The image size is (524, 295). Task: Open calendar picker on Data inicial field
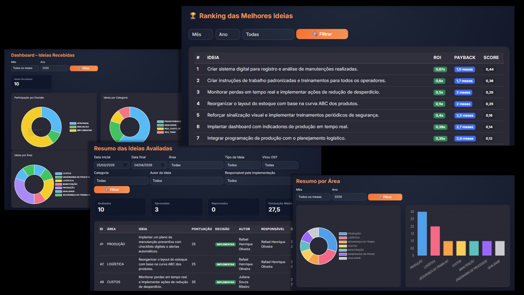[x=125, y=165]
